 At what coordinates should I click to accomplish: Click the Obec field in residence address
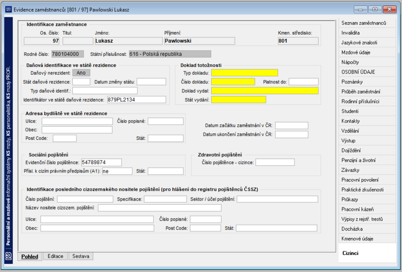[77, 130]
